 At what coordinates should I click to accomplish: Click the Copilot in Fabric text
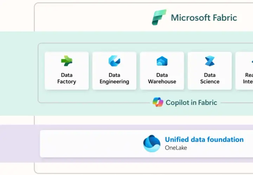[x=192, y=103]
